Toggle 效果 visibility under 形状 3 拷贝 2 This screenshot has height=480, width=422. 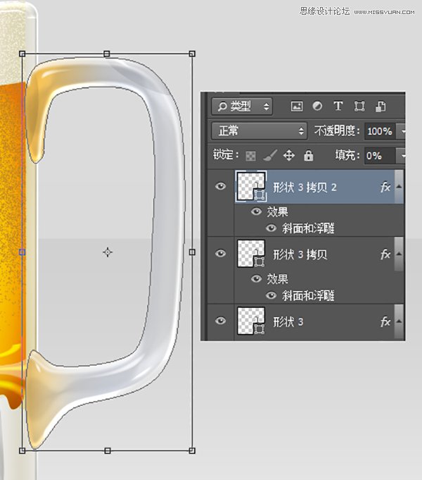(x=256, y=211)
